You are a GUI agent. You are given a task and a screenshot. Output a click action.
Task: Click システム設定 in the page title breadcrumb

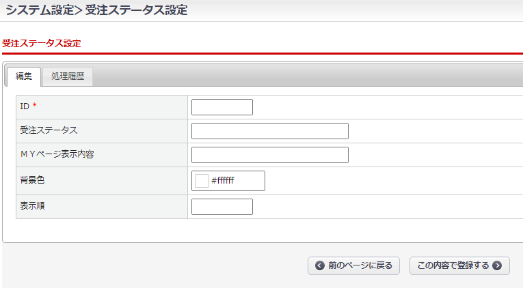pos(40,10)
